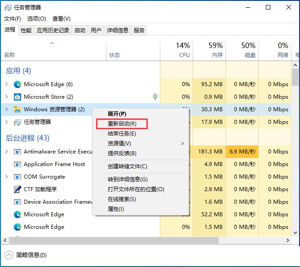This screenshot has height=267, width=300.
Task: Expand the 任务管理器 app row
Action: (7, 122)
